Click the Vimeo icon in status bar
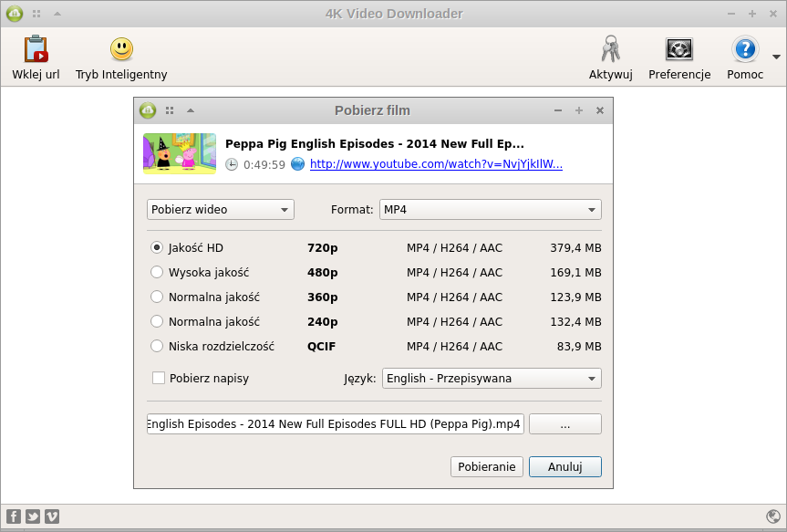This screenshot has height=532, width=787. point(52,516)
